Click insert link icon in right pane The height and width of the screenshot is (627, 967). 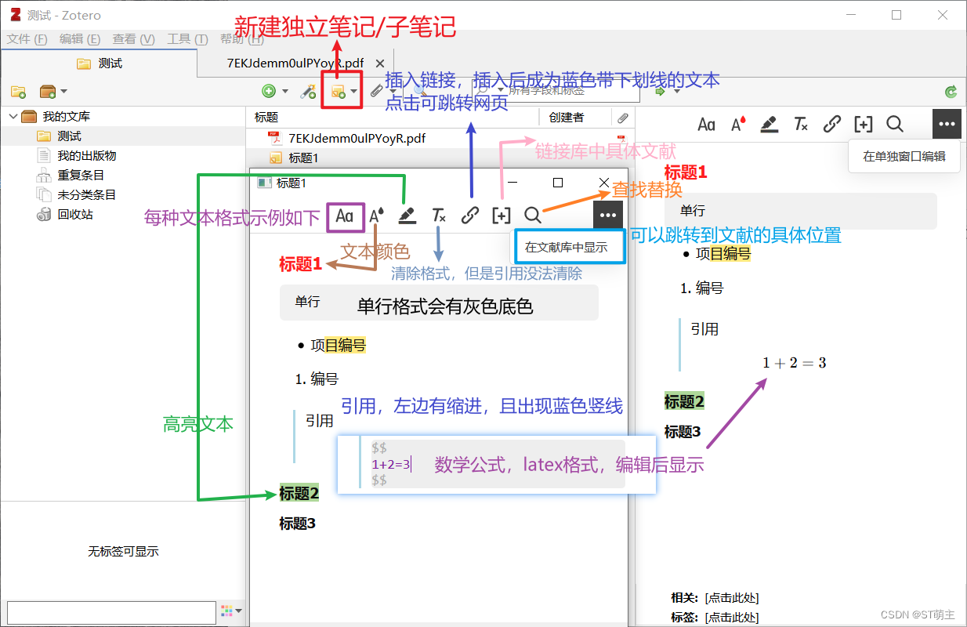[x=832, y=124]
